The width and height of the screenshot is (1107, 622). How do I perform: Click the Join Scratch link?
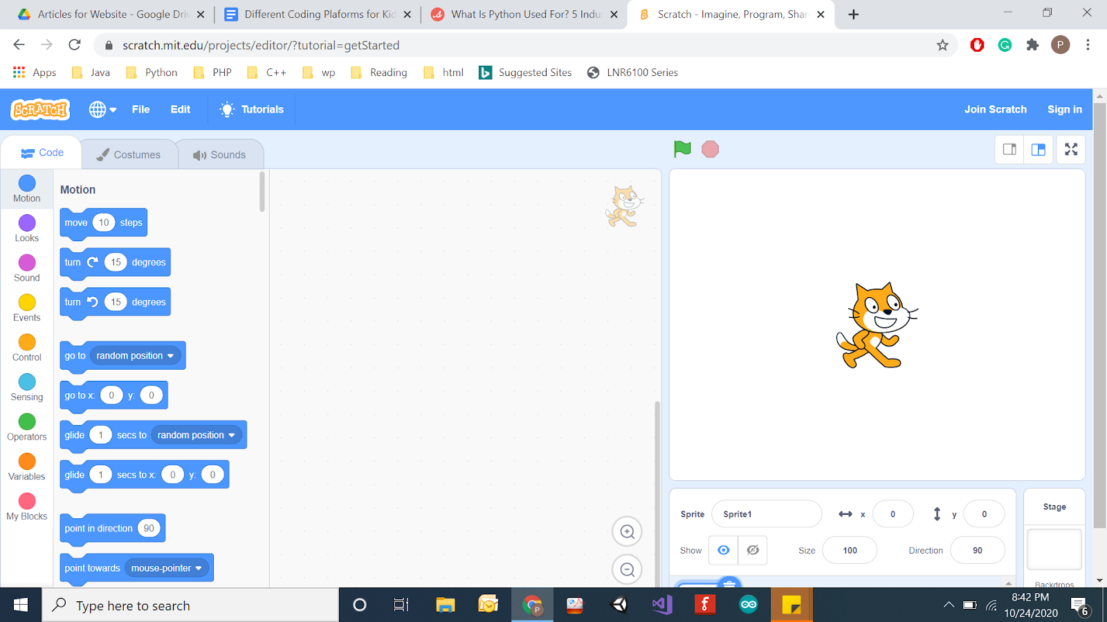click(x=996, y=109)
